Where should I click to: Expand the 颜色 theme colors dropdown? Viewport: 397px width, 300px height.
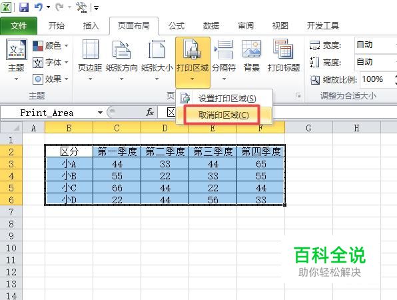tap(51, 45)
